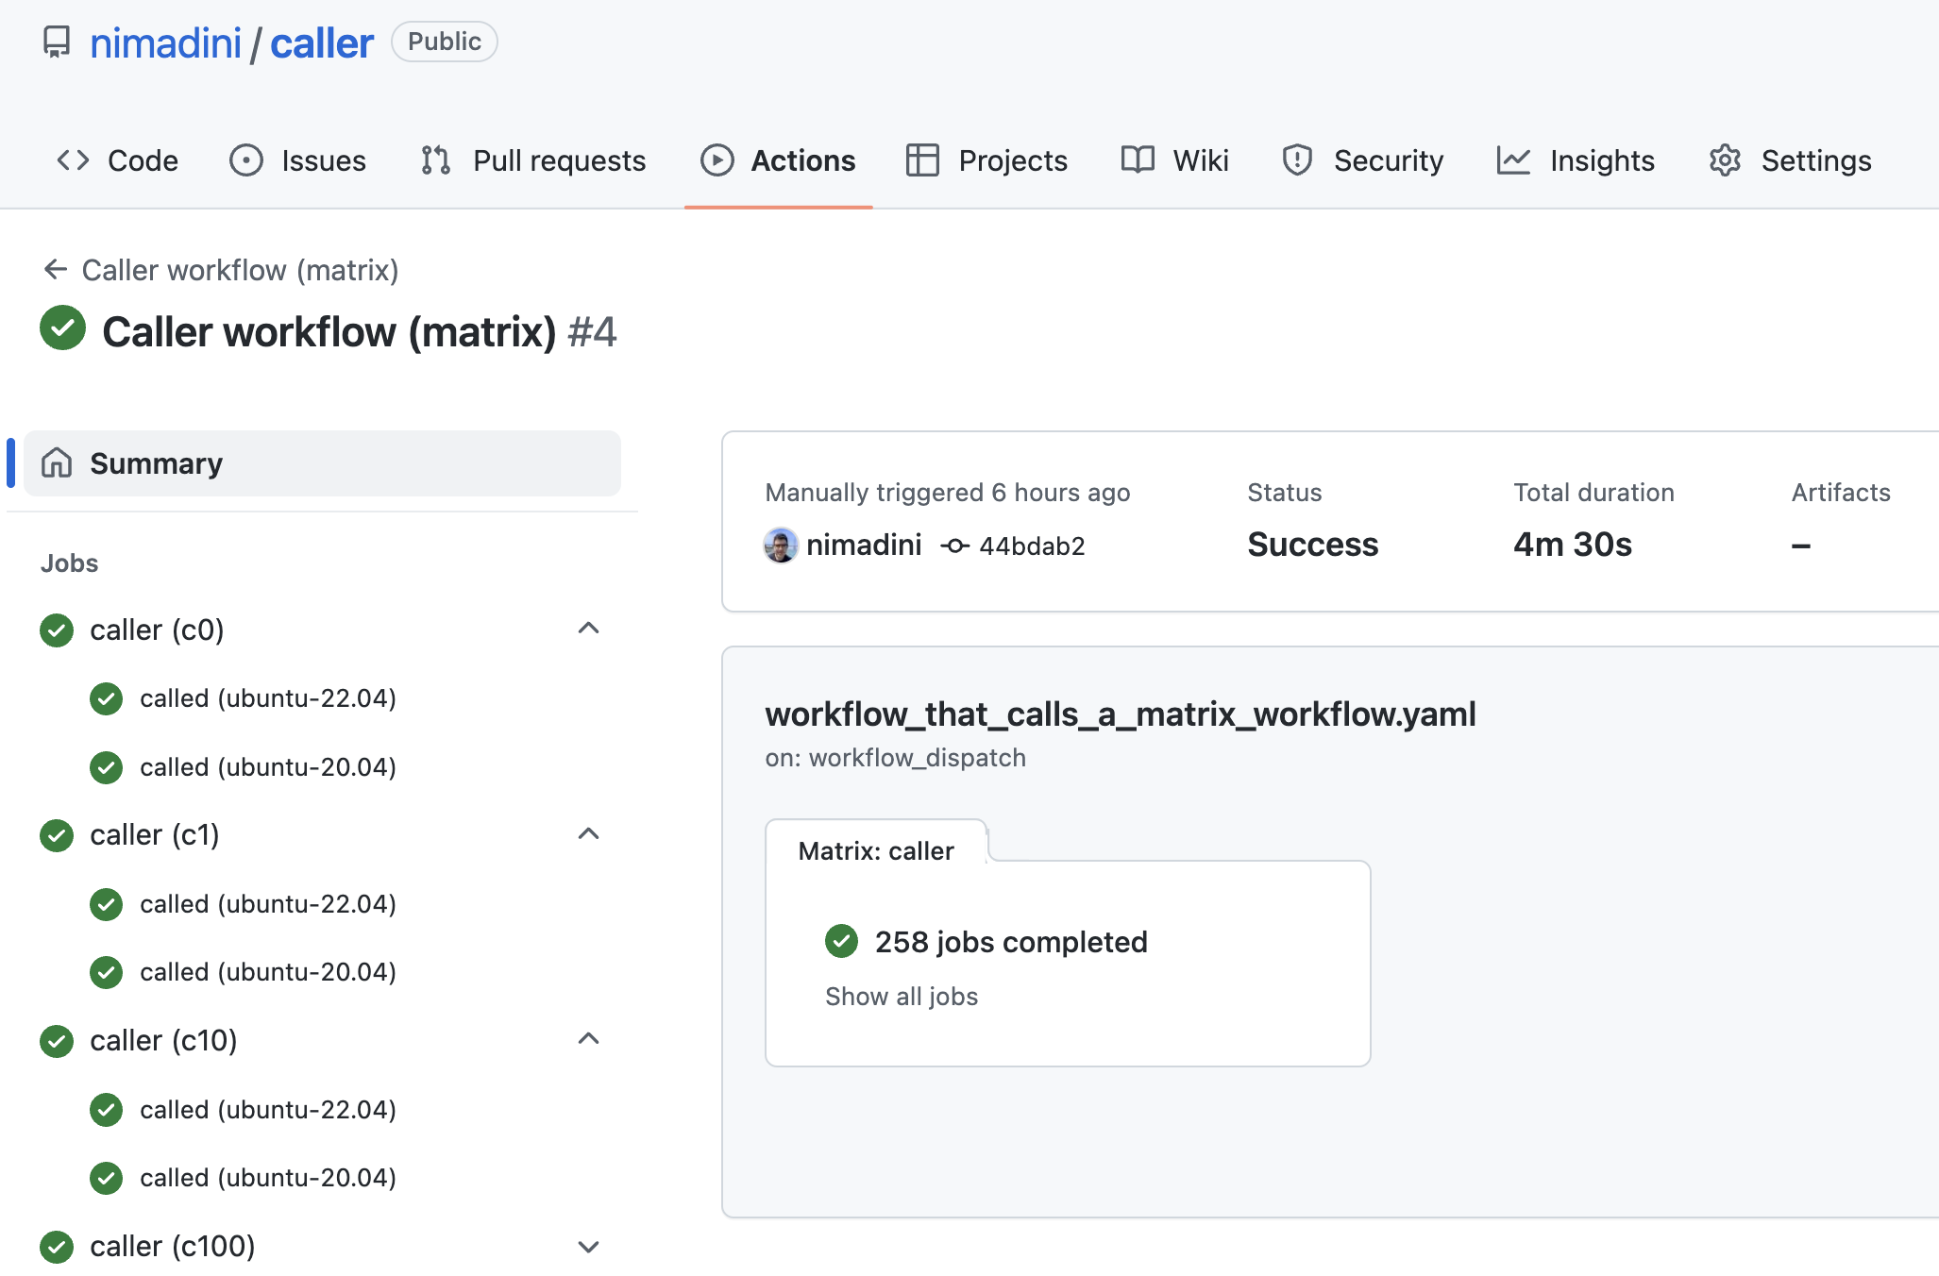Click the back arrow to Caller workflow

click(56, 270)
